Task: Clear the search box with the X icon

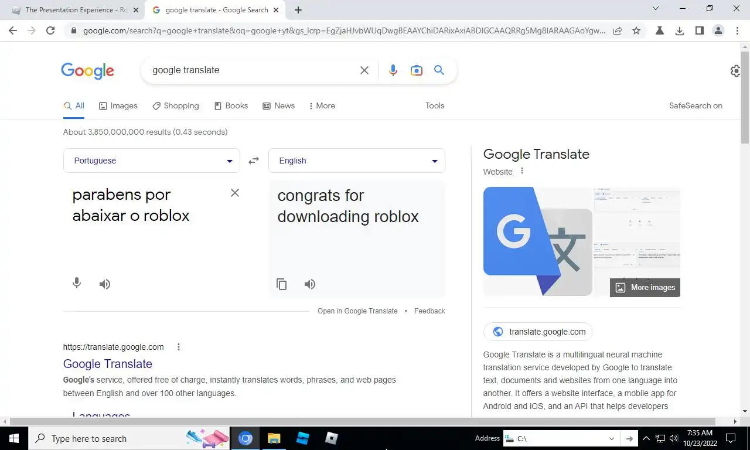Action: click(x=364, y=70)
